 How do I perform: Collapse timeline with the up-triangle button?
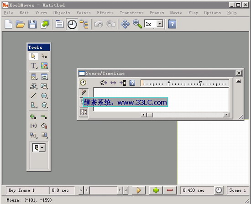coord(239,81)
